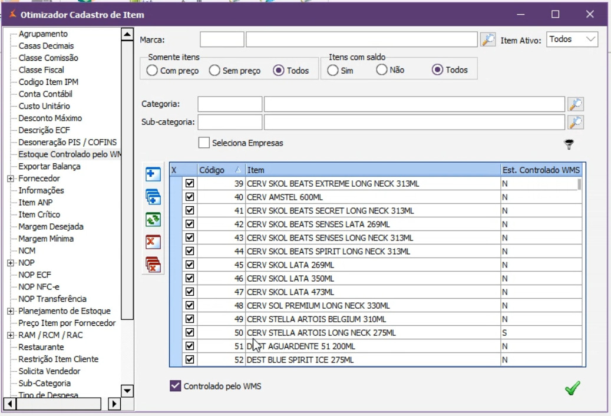The width and height of the screenshot is (611, 416).
Task: Click the remove all items icon
Action: pos(153,265)
